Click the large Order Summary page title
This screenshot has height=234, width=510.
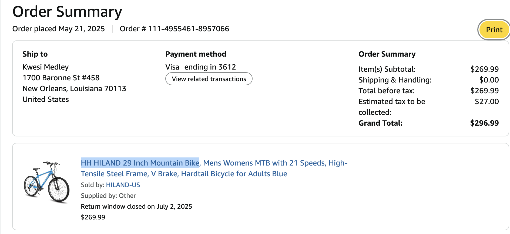tap(67, 12)
